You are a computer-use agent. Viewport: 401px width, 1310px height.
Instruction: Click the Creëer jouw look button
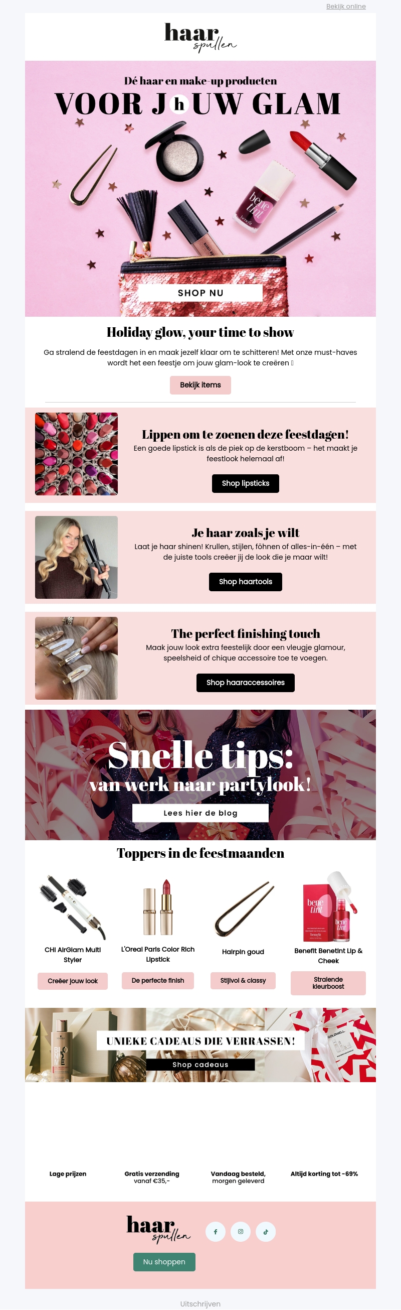73,981
